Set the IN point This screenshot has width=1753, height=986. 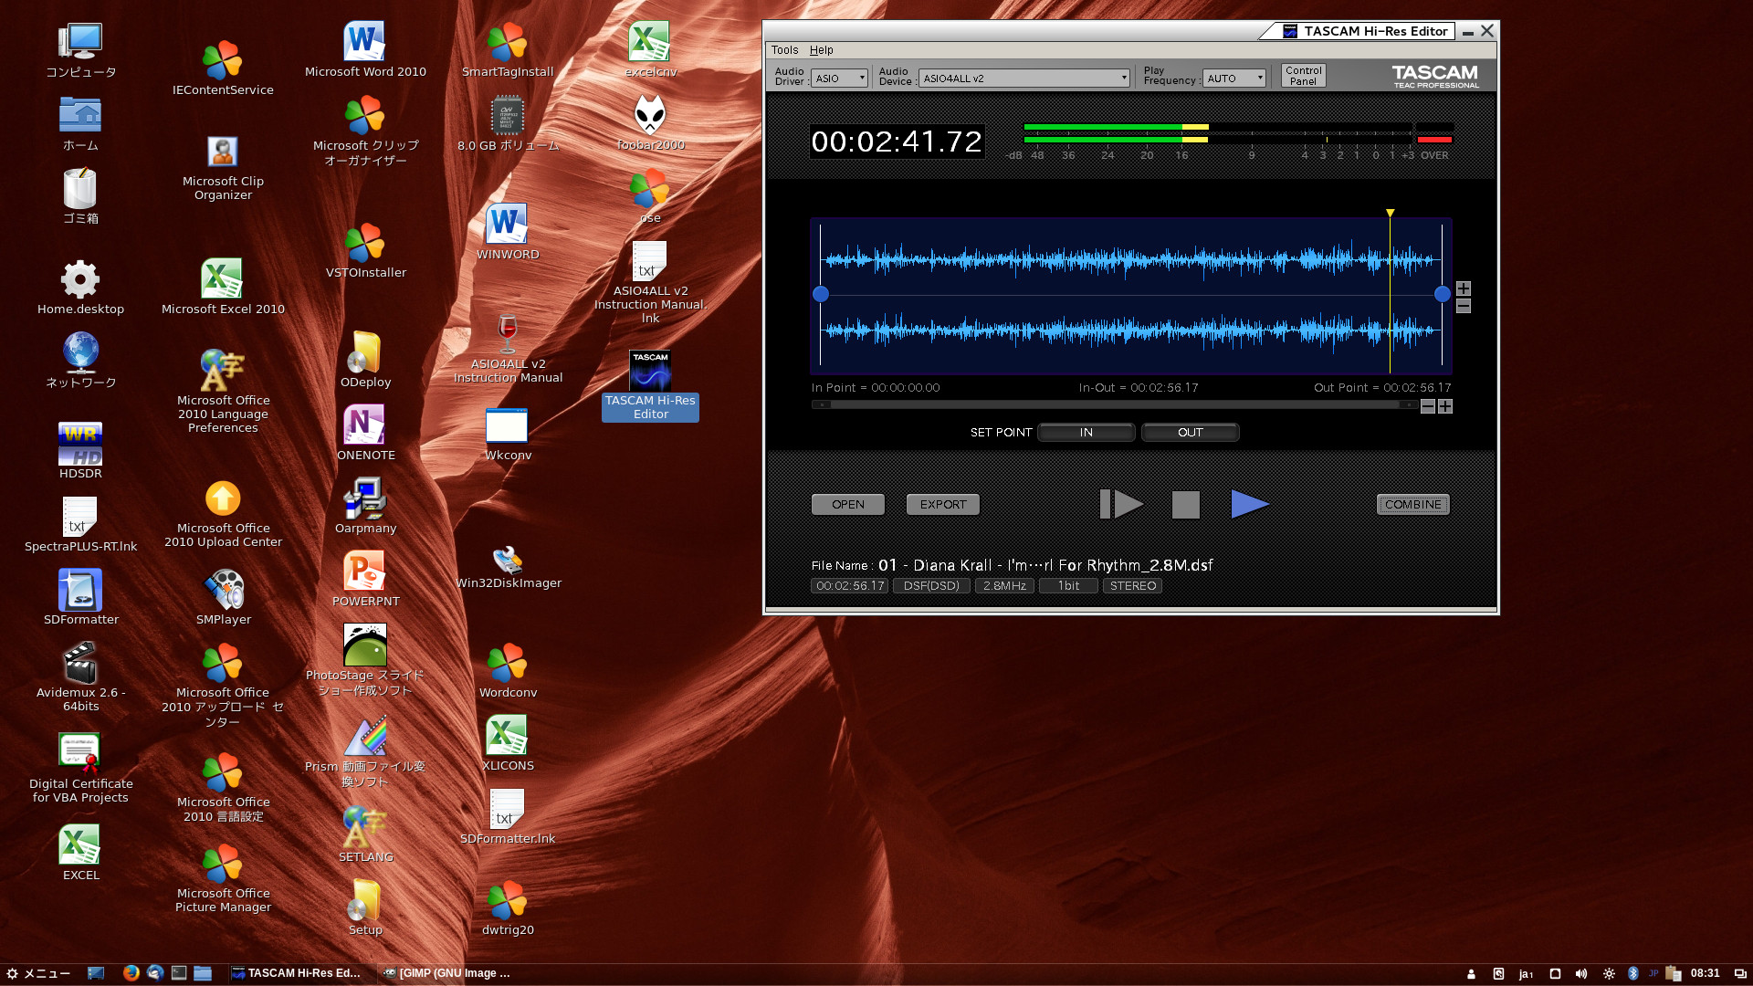pos(1086,432)
